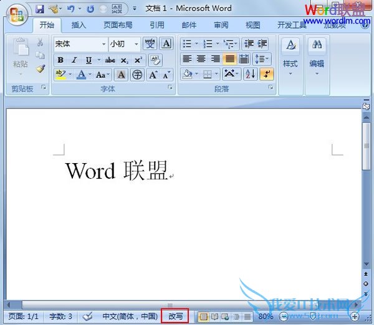Apply bullet list
The width and height of the screenshot is (374, 325).
coord(187,44)
